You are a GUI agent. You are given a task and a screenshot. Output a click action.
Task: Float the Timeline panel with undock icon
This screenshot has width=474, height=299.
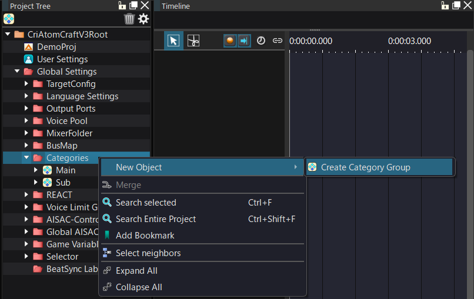(x=456, y=5)
